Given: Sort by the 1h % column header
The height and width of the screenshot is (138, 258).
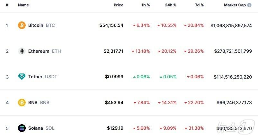Looking at the screenshot, I should tap(145, 5).
